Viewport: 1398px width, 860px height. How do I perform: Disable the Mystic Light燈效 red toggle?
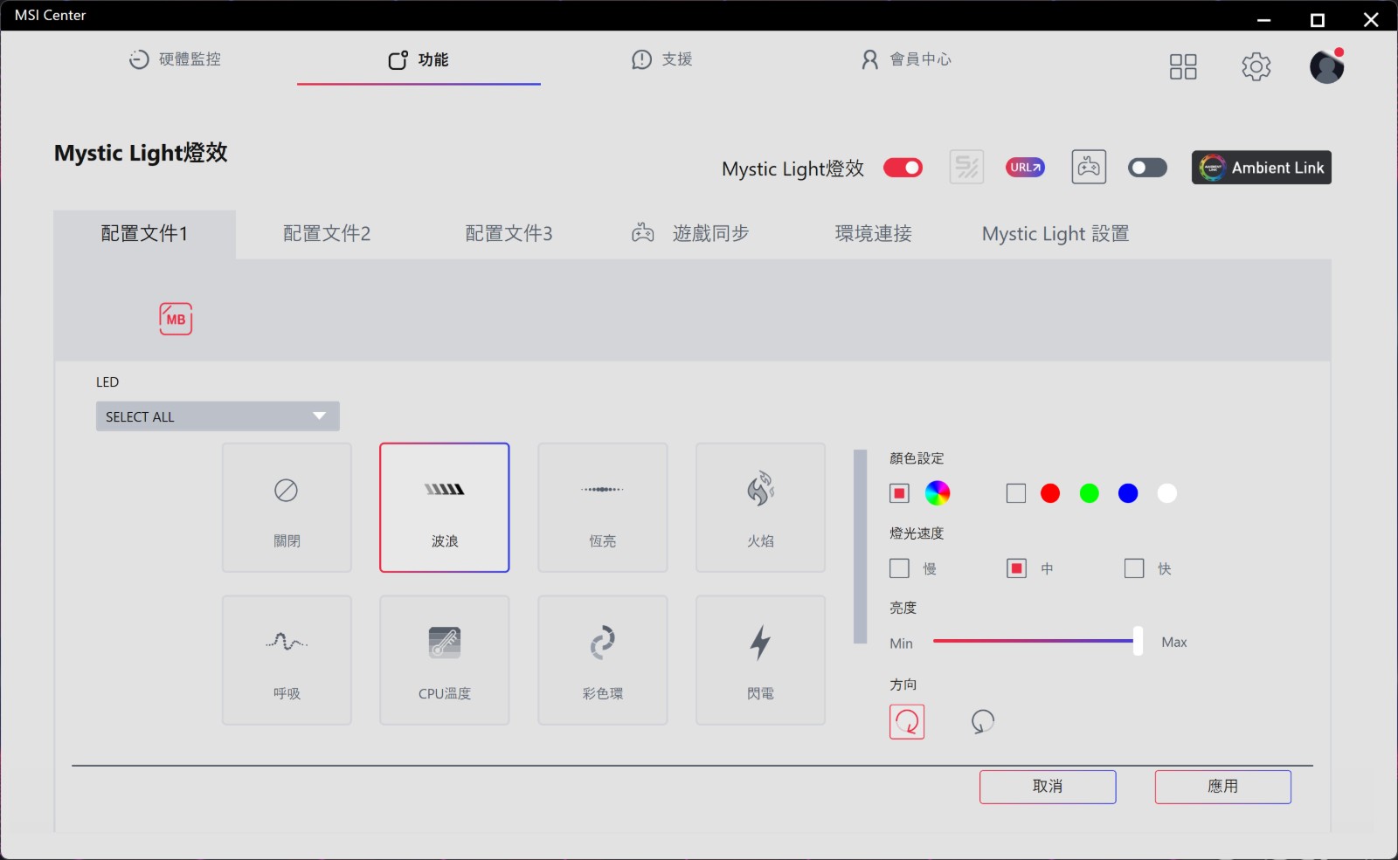(903, 168)
